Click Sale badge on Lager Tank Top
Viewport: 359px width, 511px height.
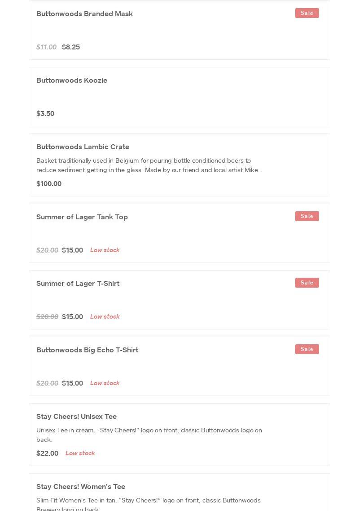pyautogui.click(x=307, y=216)
